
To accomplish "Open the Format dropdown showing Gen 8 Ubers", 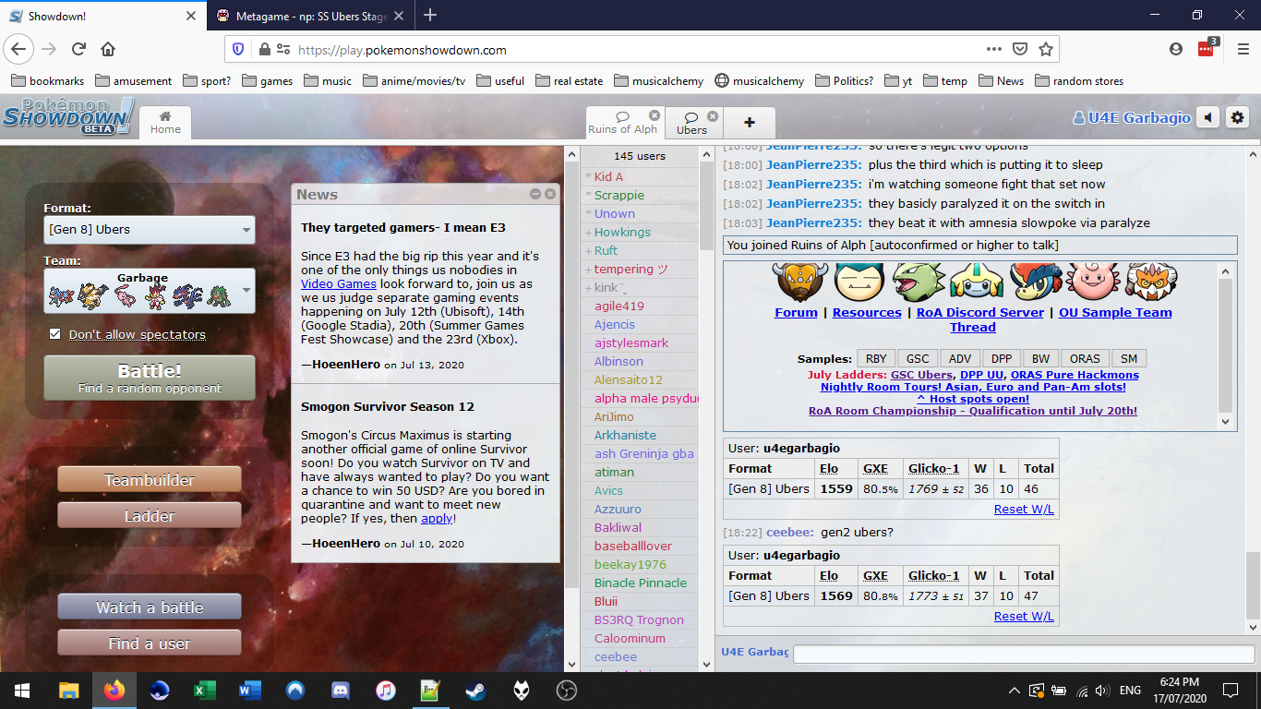I will (x=150, y=230).
